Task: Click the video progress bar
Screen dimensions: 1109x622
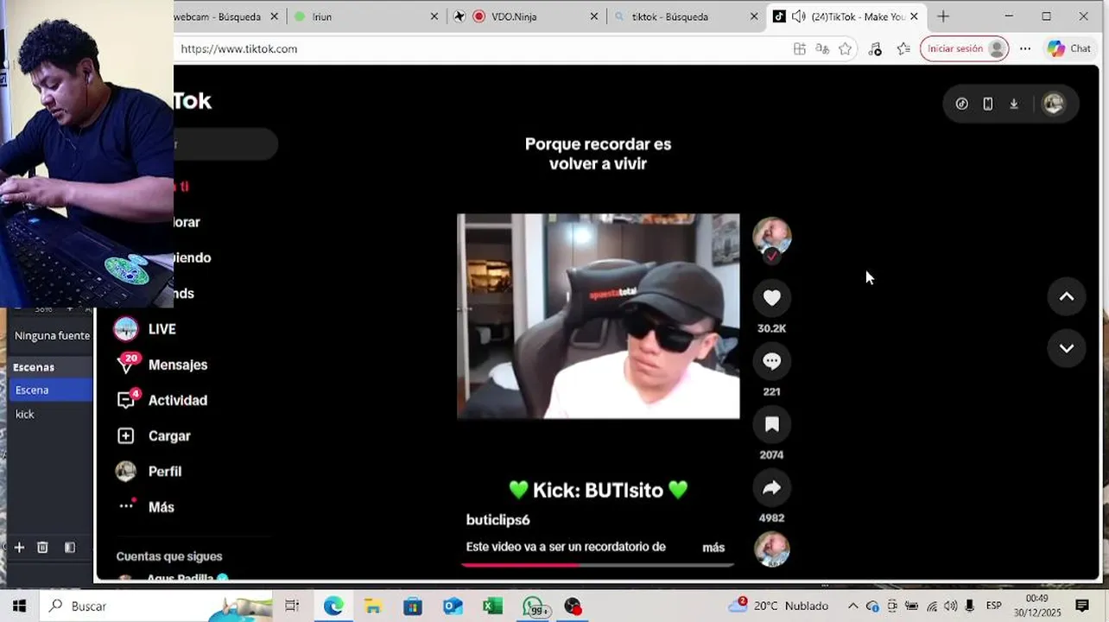Action: [x=598, y=565]
